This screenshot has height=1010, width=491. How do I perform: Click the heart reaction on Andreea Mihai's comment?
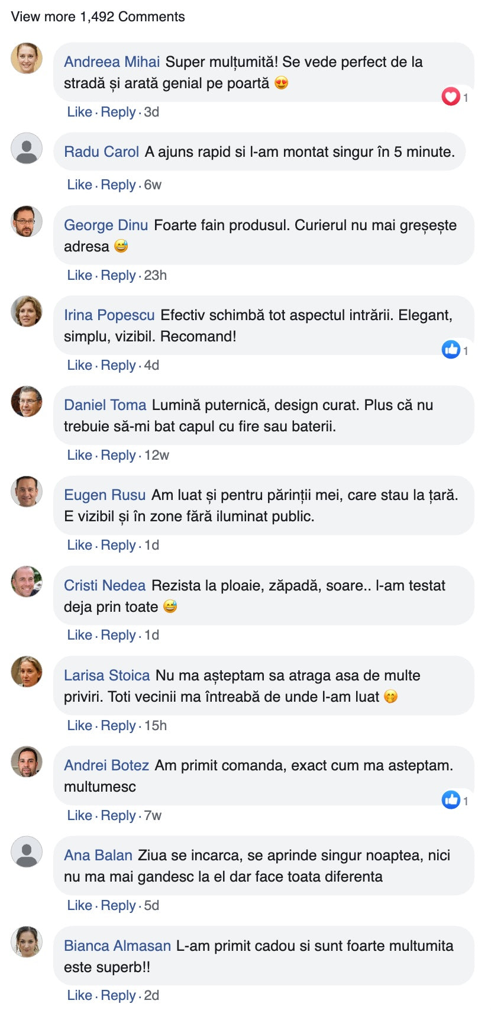451,96
